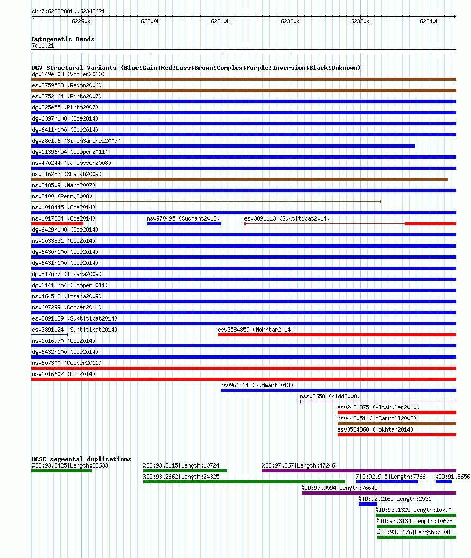Click the DGV Structural Variants track title

[196, 68]
